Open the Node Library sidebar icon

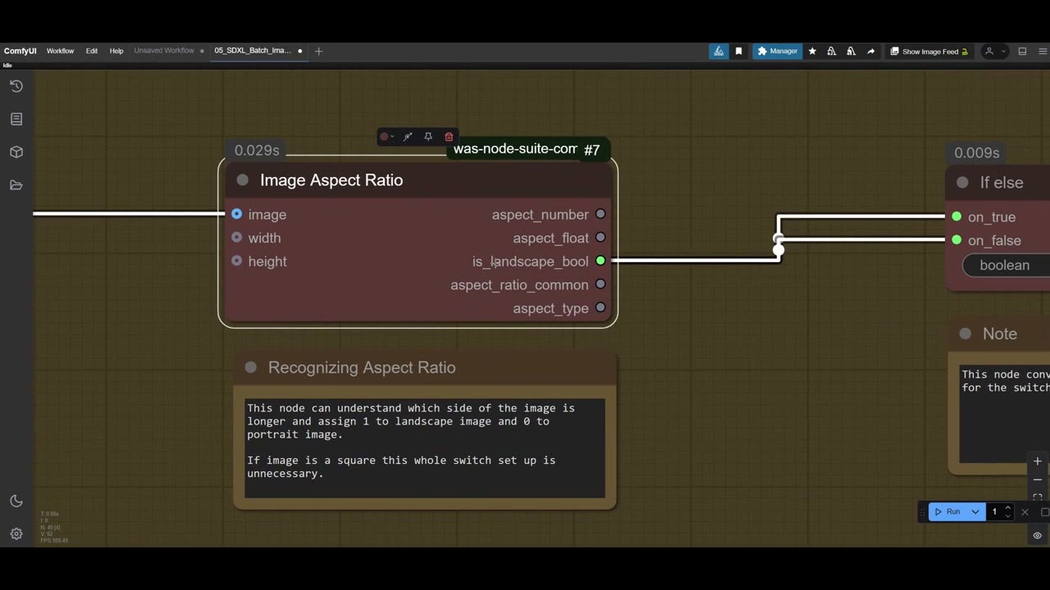pos(16,119)
